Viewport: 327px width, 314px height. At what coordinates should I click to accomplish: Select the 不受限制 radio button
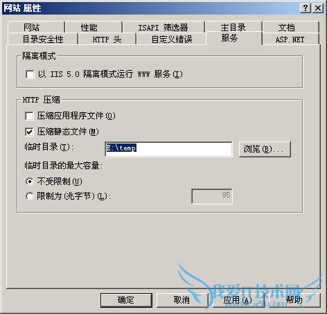(x=30, y=182)
